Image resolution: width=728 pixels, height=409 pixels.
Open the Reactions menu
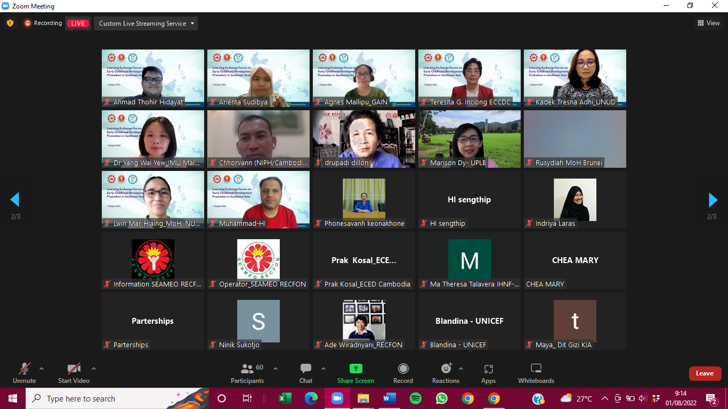[x=446, y=372]
